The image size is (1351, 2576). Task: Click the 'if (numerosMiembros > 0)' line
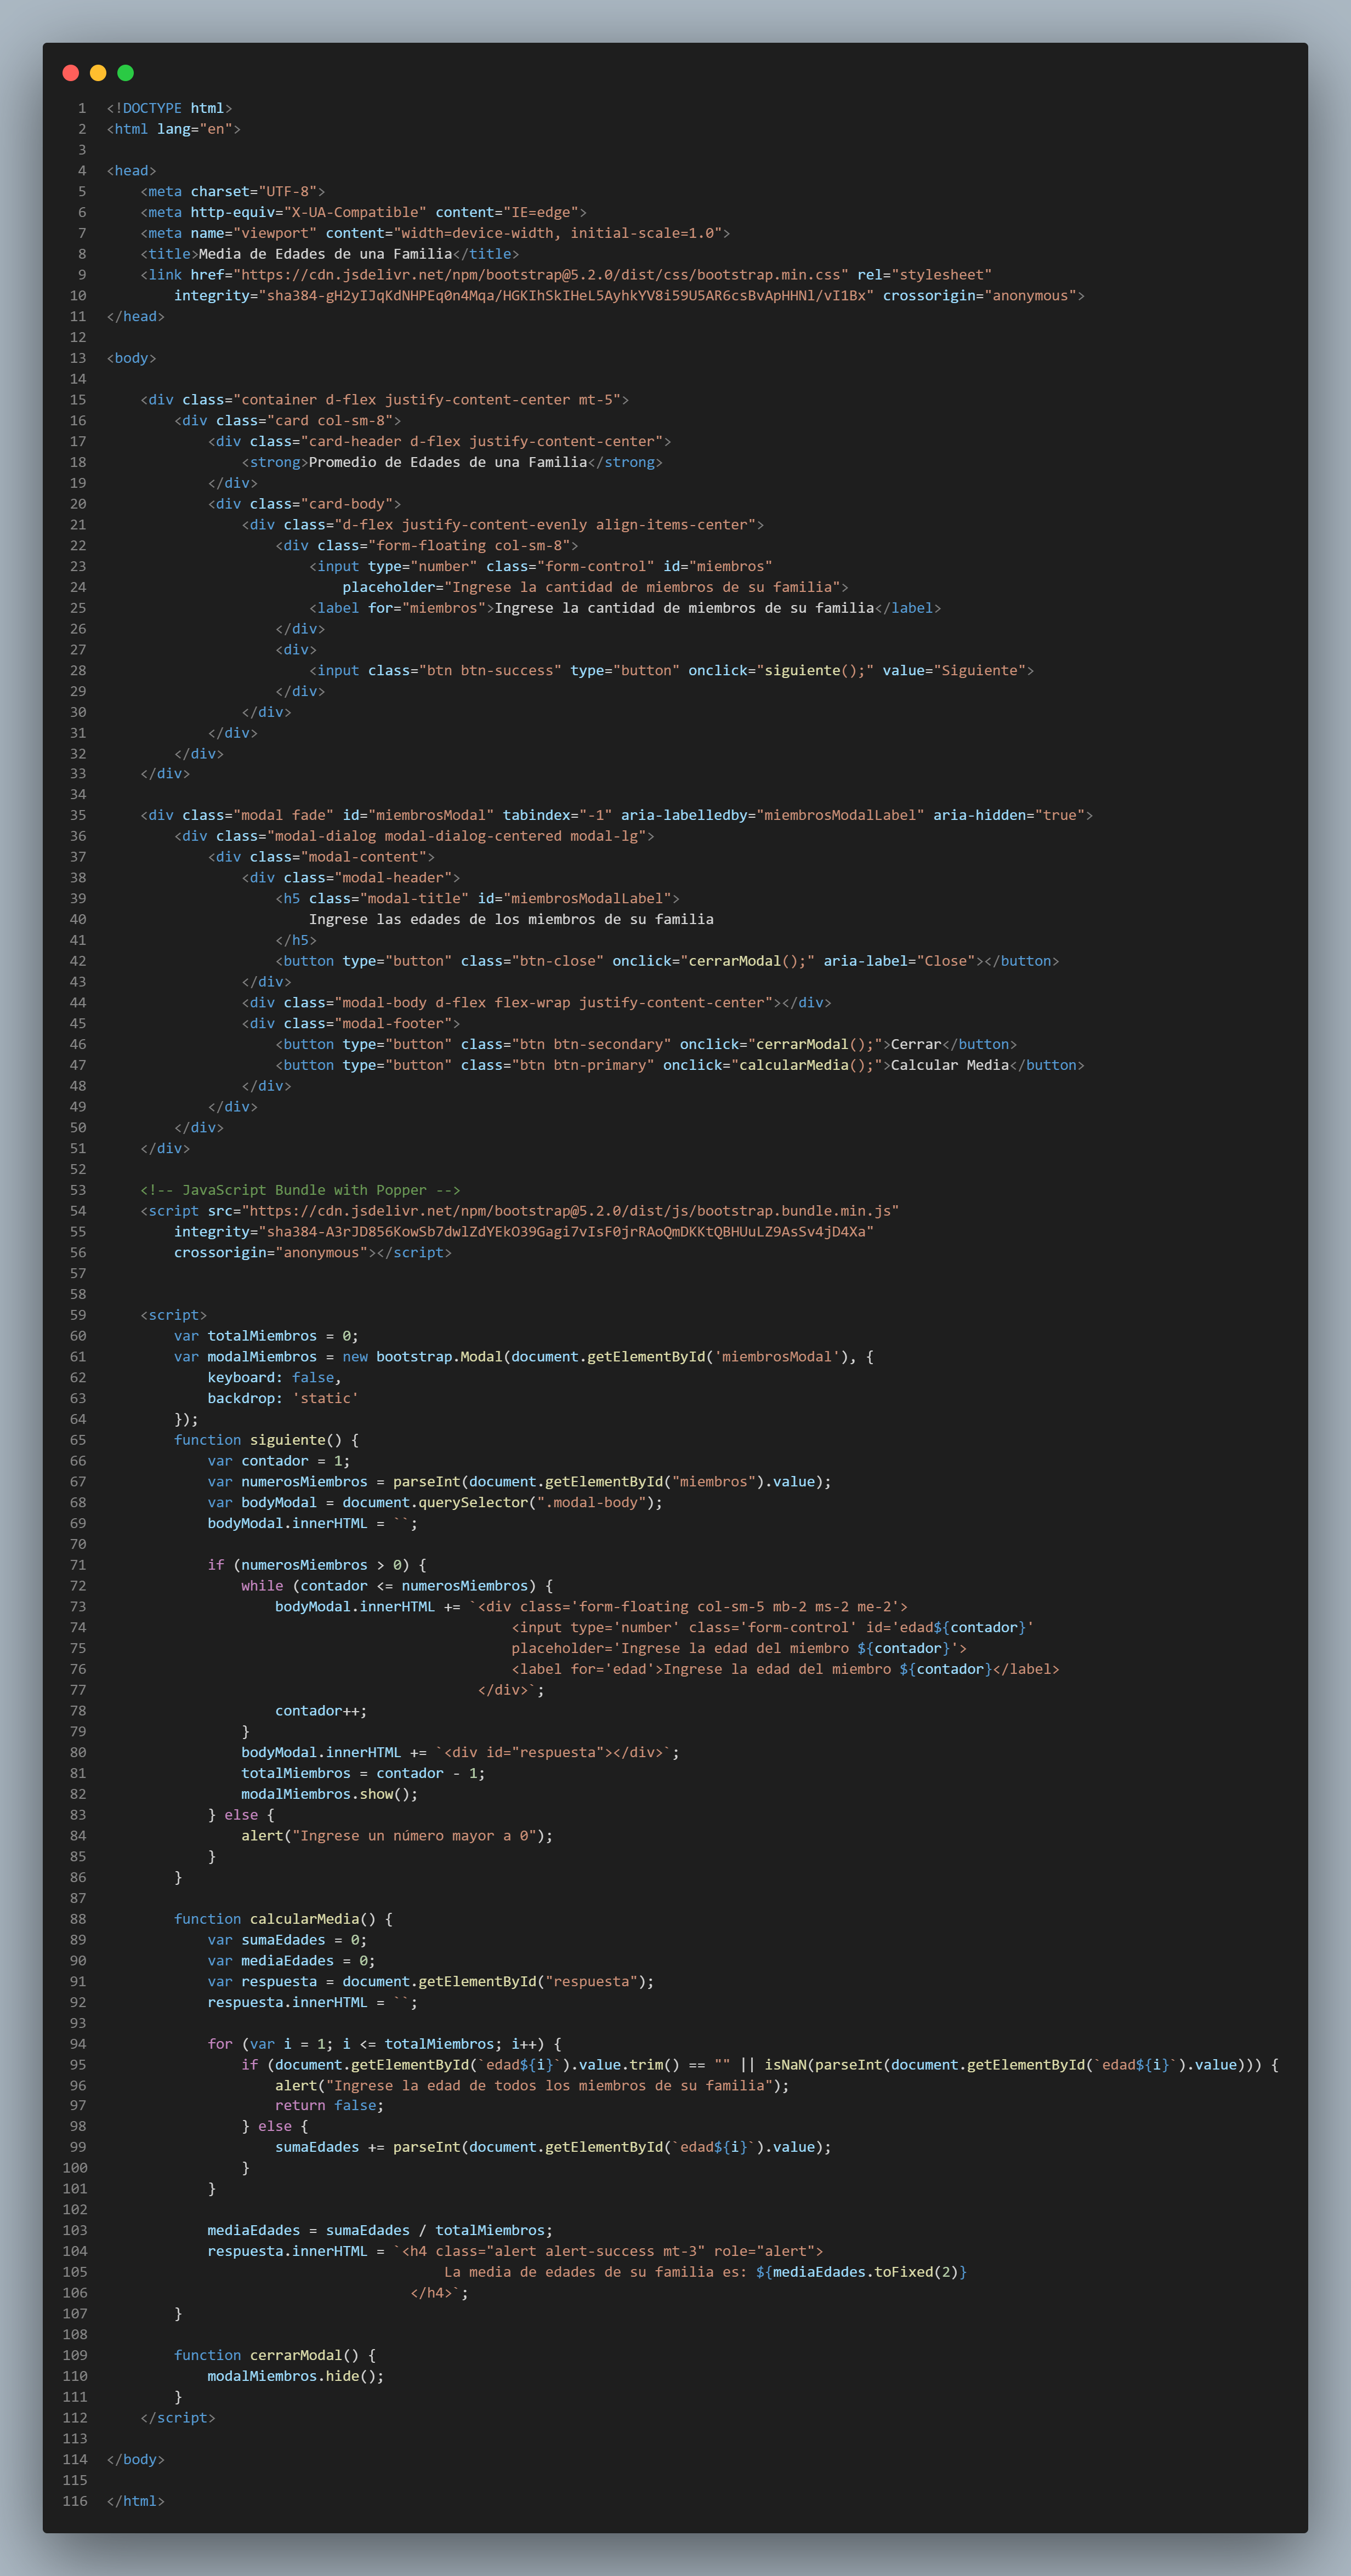click(x=317, y=1565)
